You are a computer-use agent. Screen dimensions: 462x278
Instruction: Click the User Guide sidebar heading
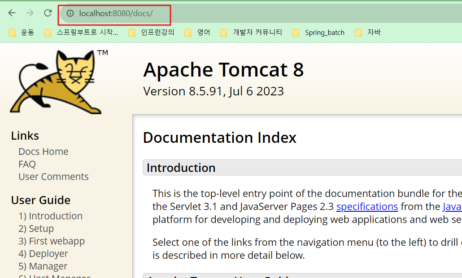coord(41,201)
